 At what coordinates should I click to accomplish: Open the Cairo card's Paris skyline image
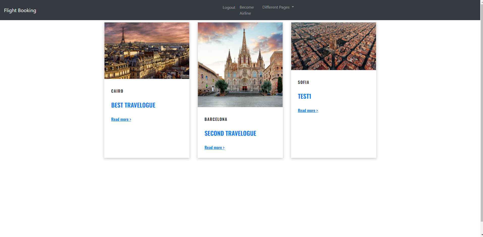147,51
